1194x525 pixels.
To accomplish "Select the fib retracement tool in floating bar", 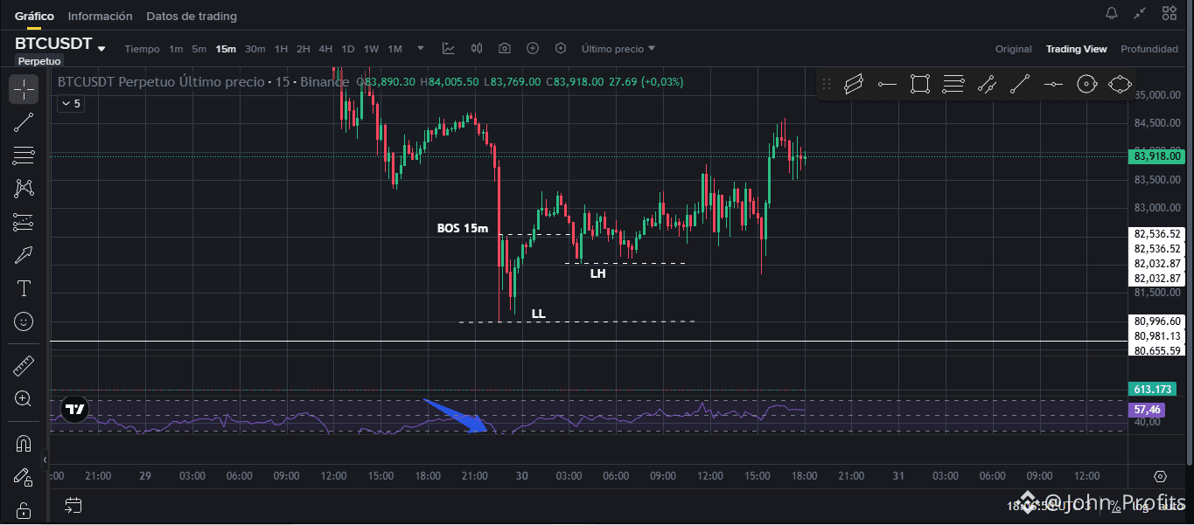I will pos(953,84).
